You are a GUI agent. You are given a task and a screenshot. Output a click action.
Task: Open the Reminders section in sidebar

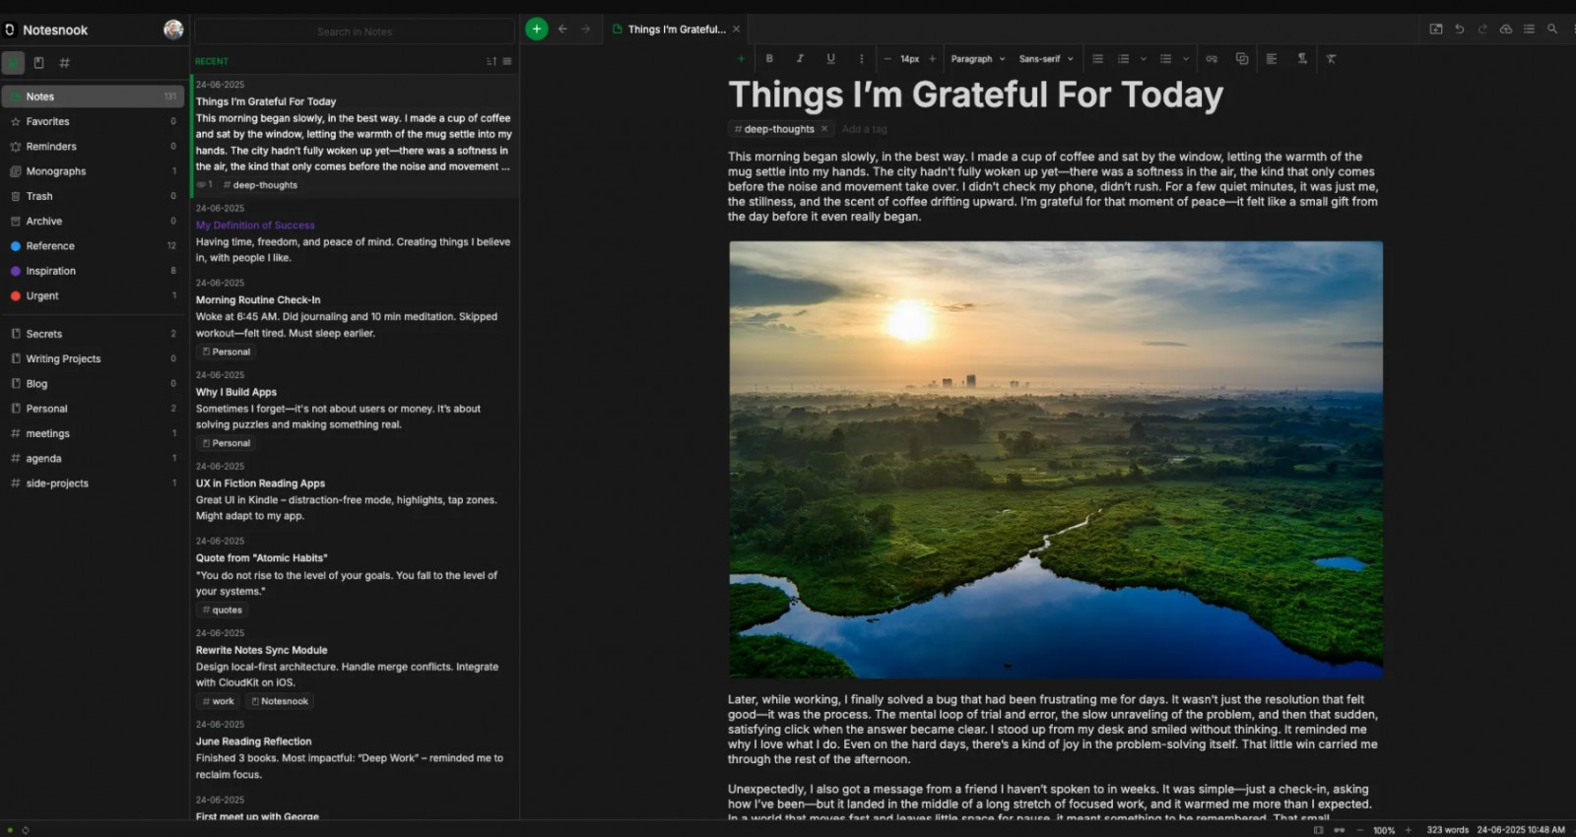(51, 147)
